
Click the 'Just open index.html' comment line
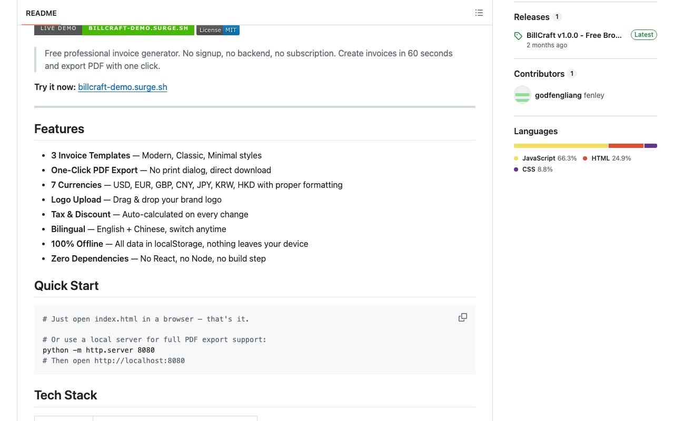146,319
